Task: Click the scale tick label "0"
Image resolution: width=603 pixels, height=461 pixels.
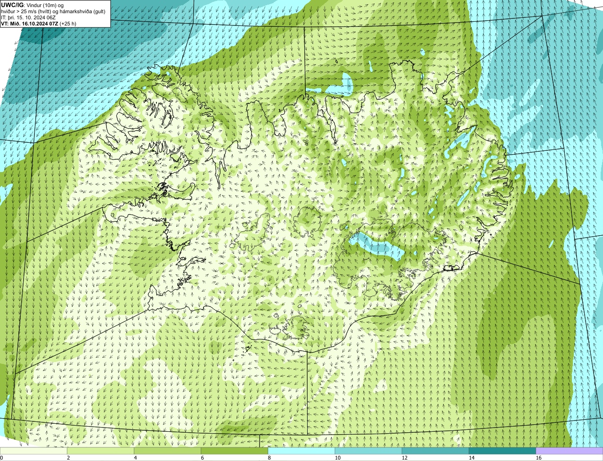Action: (1, 458)
